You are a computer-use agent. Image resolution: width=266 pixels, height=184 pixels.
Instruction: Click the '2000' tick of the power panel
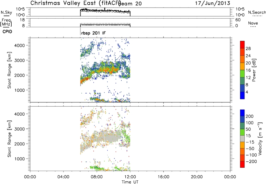tap(19, 75)
